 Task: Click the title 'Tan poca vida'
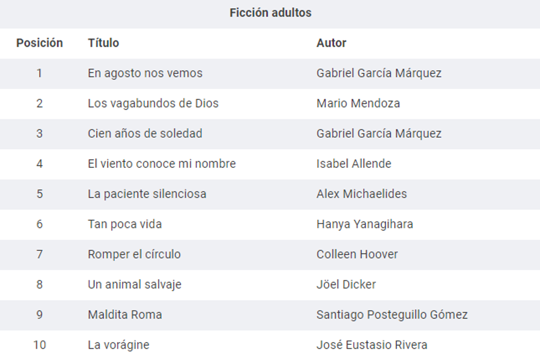(124, 224)
